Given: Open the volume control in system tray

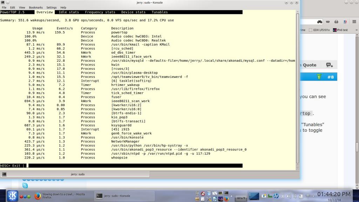Looking at the screenshot, I should click(x=289, y=196).
